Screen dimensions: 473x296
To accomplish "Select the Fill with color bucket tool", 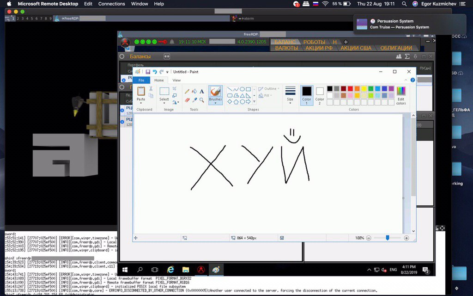I will point(194,91).
